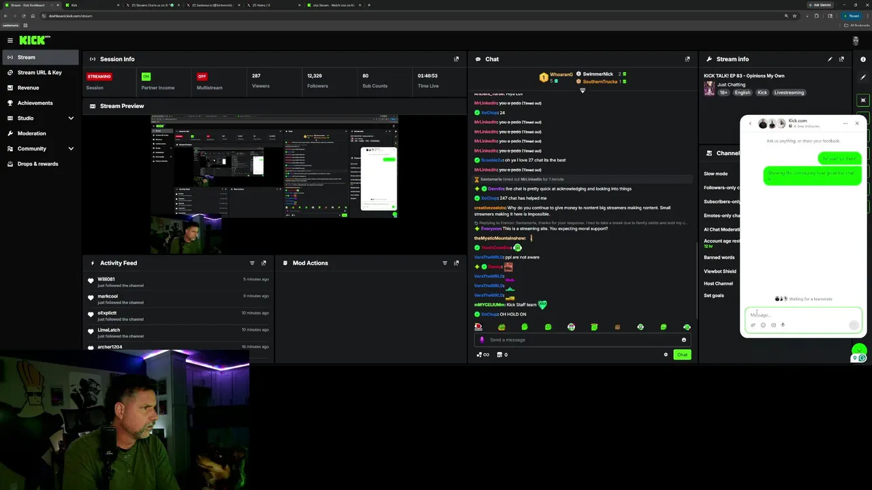Viewport: 872px width, 490px height.
Task: Switch to Streams Charts X tab
Action: pos(153,5)
